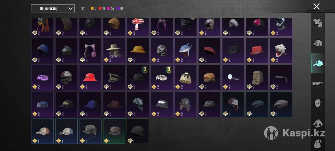
Task: Select the hamburger hat item
Action: tap(209, 77)
